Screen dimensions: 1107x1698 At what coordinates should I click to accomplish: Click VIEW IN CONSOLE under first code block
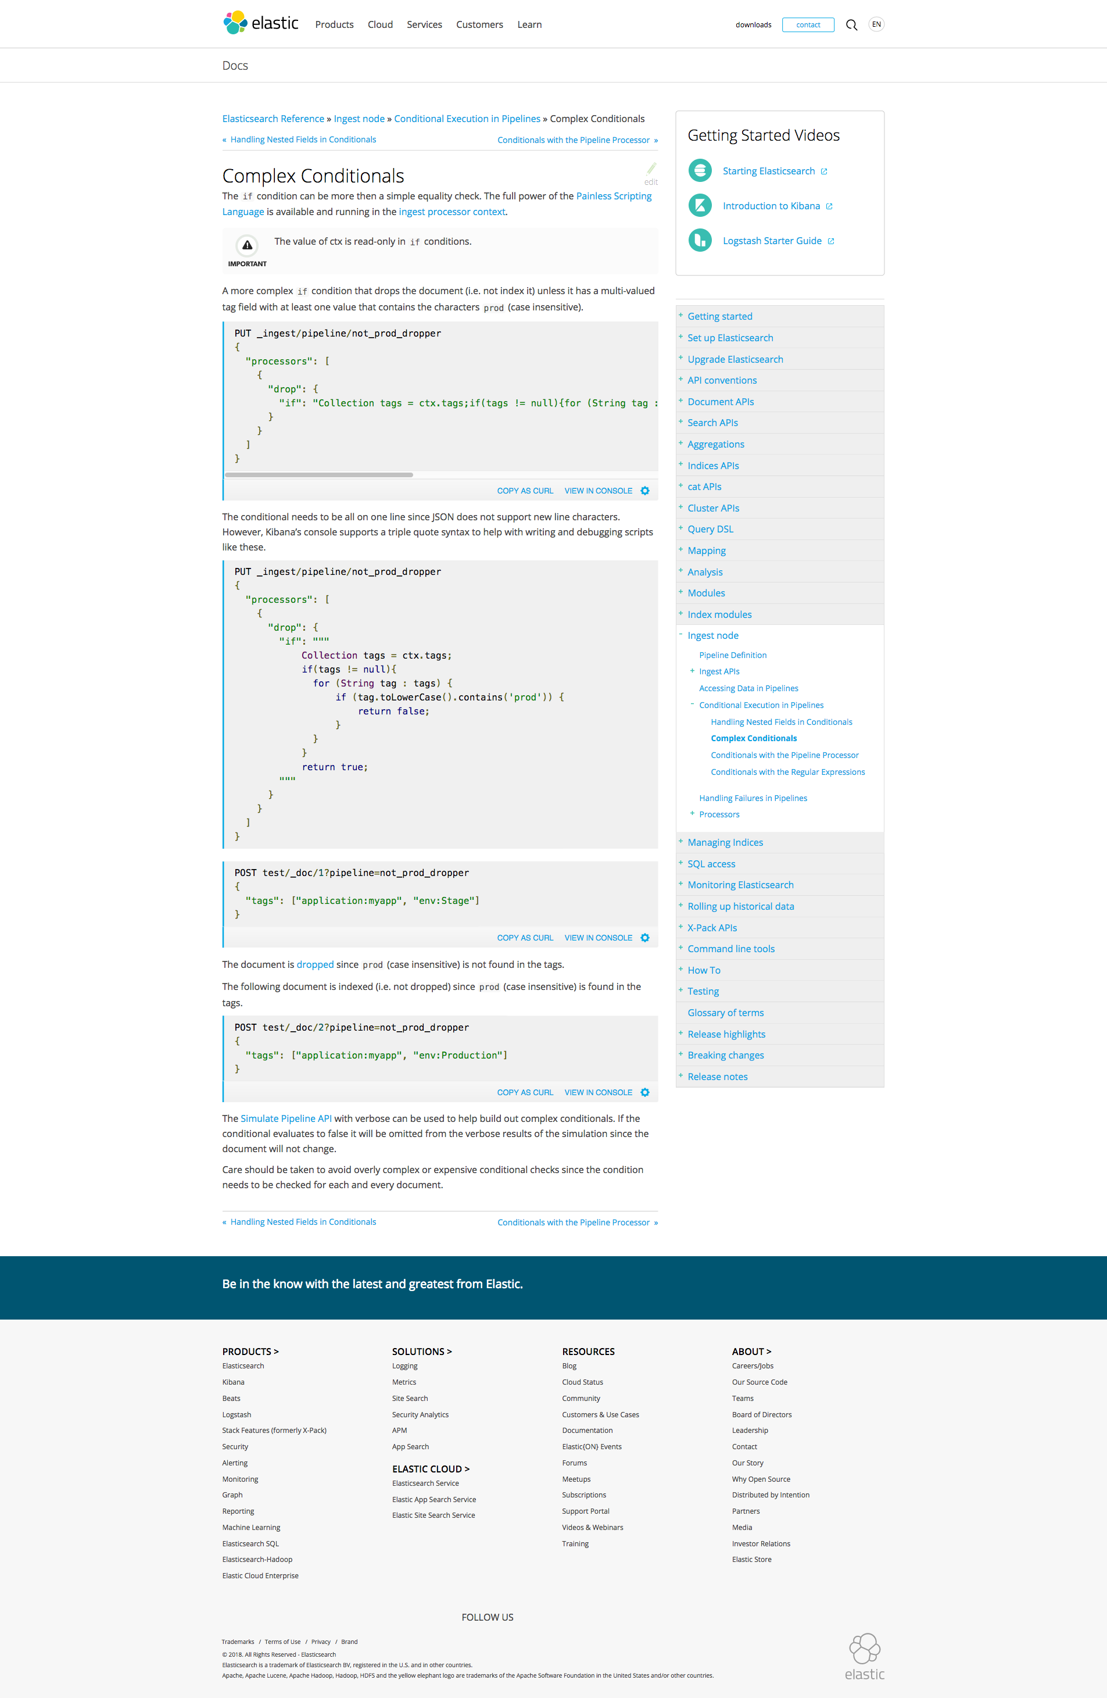tap(599, 491)
